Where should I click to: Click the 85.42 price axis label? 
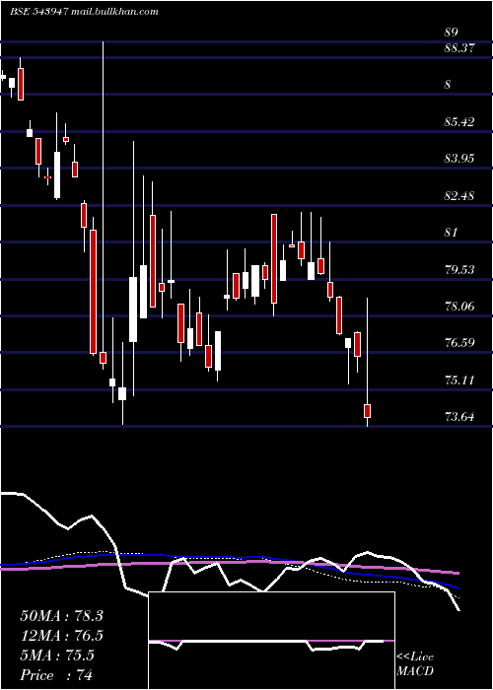[459, 122]
